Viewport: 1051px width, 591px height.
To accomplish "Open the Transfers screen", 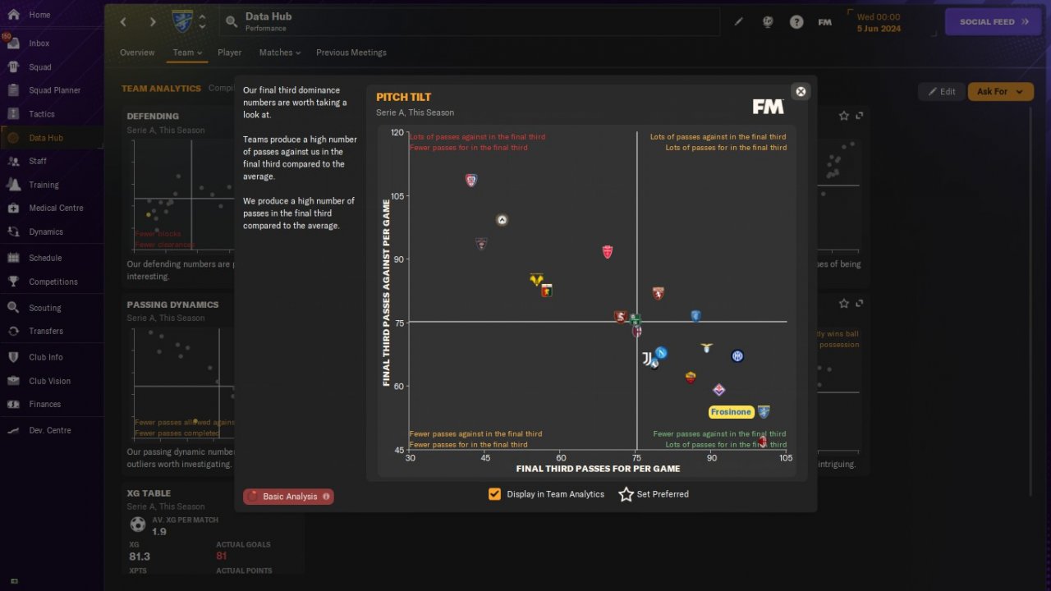I will tap(46, 332).
